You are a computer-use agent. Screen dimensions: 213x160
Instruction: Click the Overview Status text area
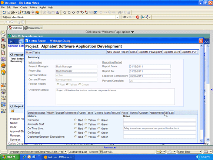115,97
